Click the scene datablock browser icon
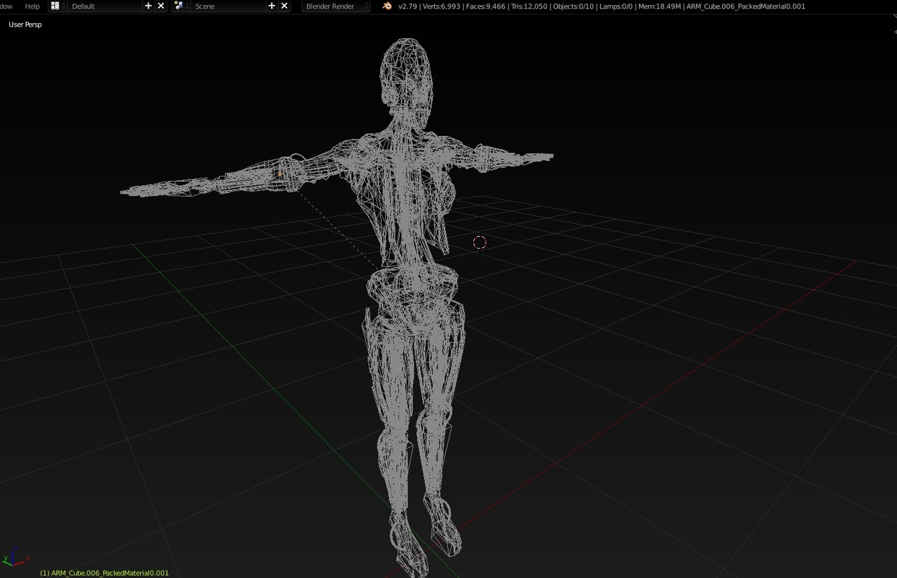Viewport: 897px width, 578px height. (x=178, y=6)
